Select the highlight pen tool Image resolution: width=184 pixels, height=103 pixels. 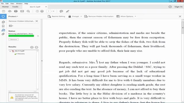[x=68, y=11]
